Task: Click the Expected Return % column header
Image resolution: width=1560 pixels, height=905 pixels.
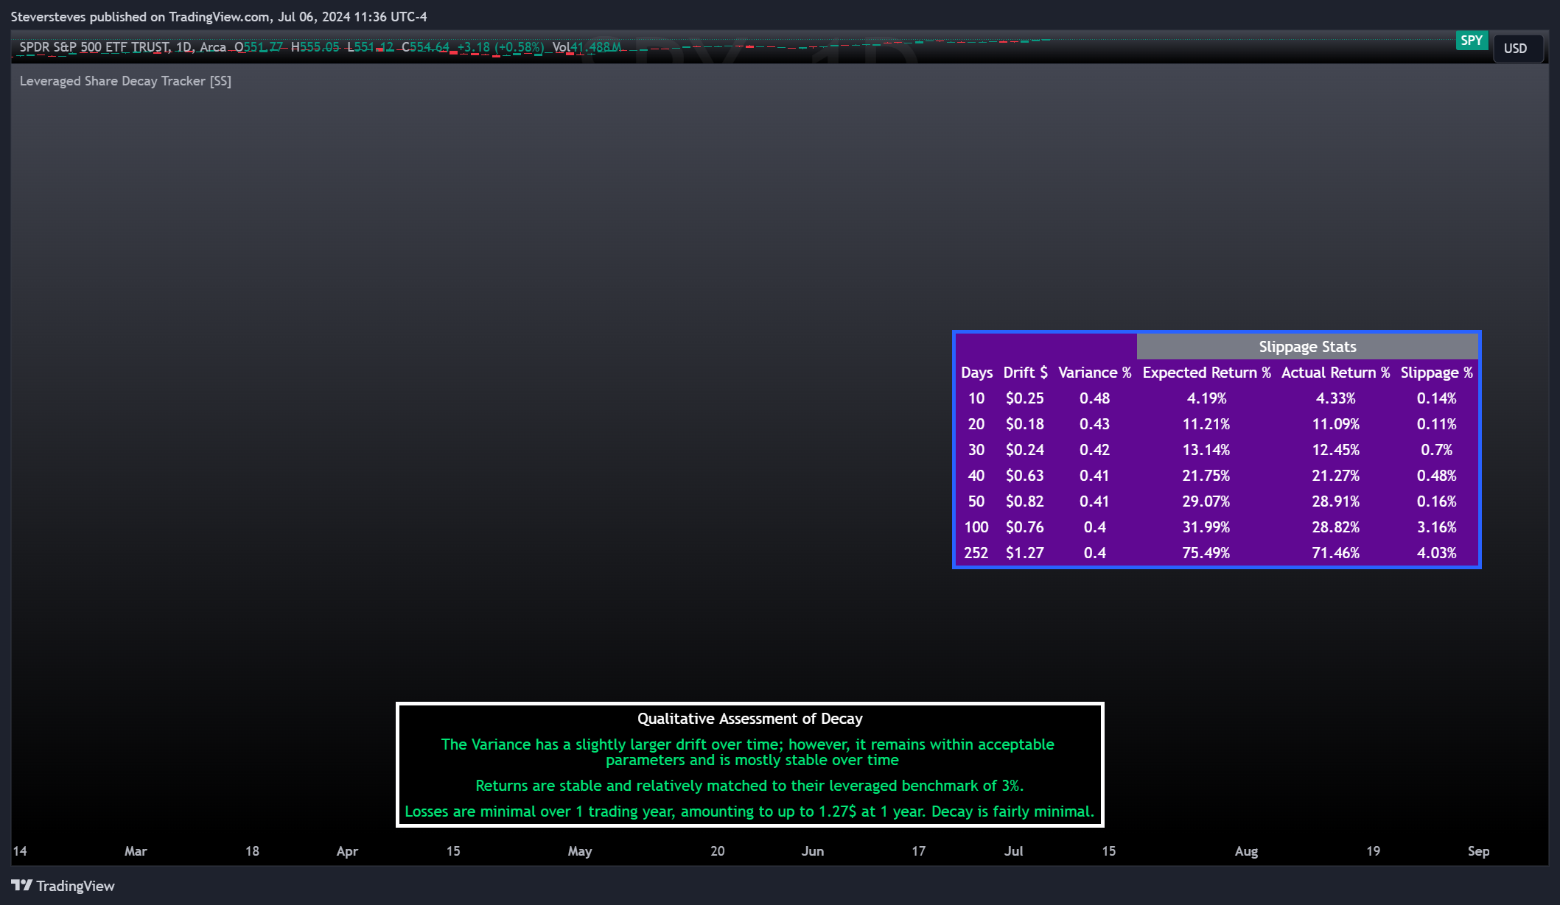Action: (1206, 373)
